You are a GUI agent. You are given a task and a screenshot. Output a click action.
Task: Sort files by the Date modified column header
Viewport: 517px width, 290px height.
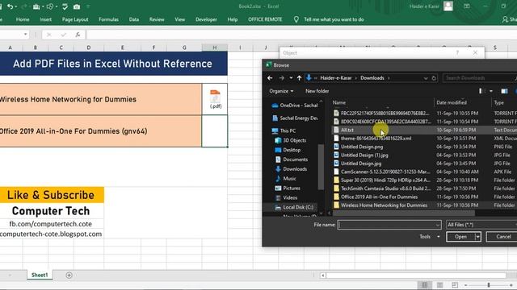(x=452, y=102)
